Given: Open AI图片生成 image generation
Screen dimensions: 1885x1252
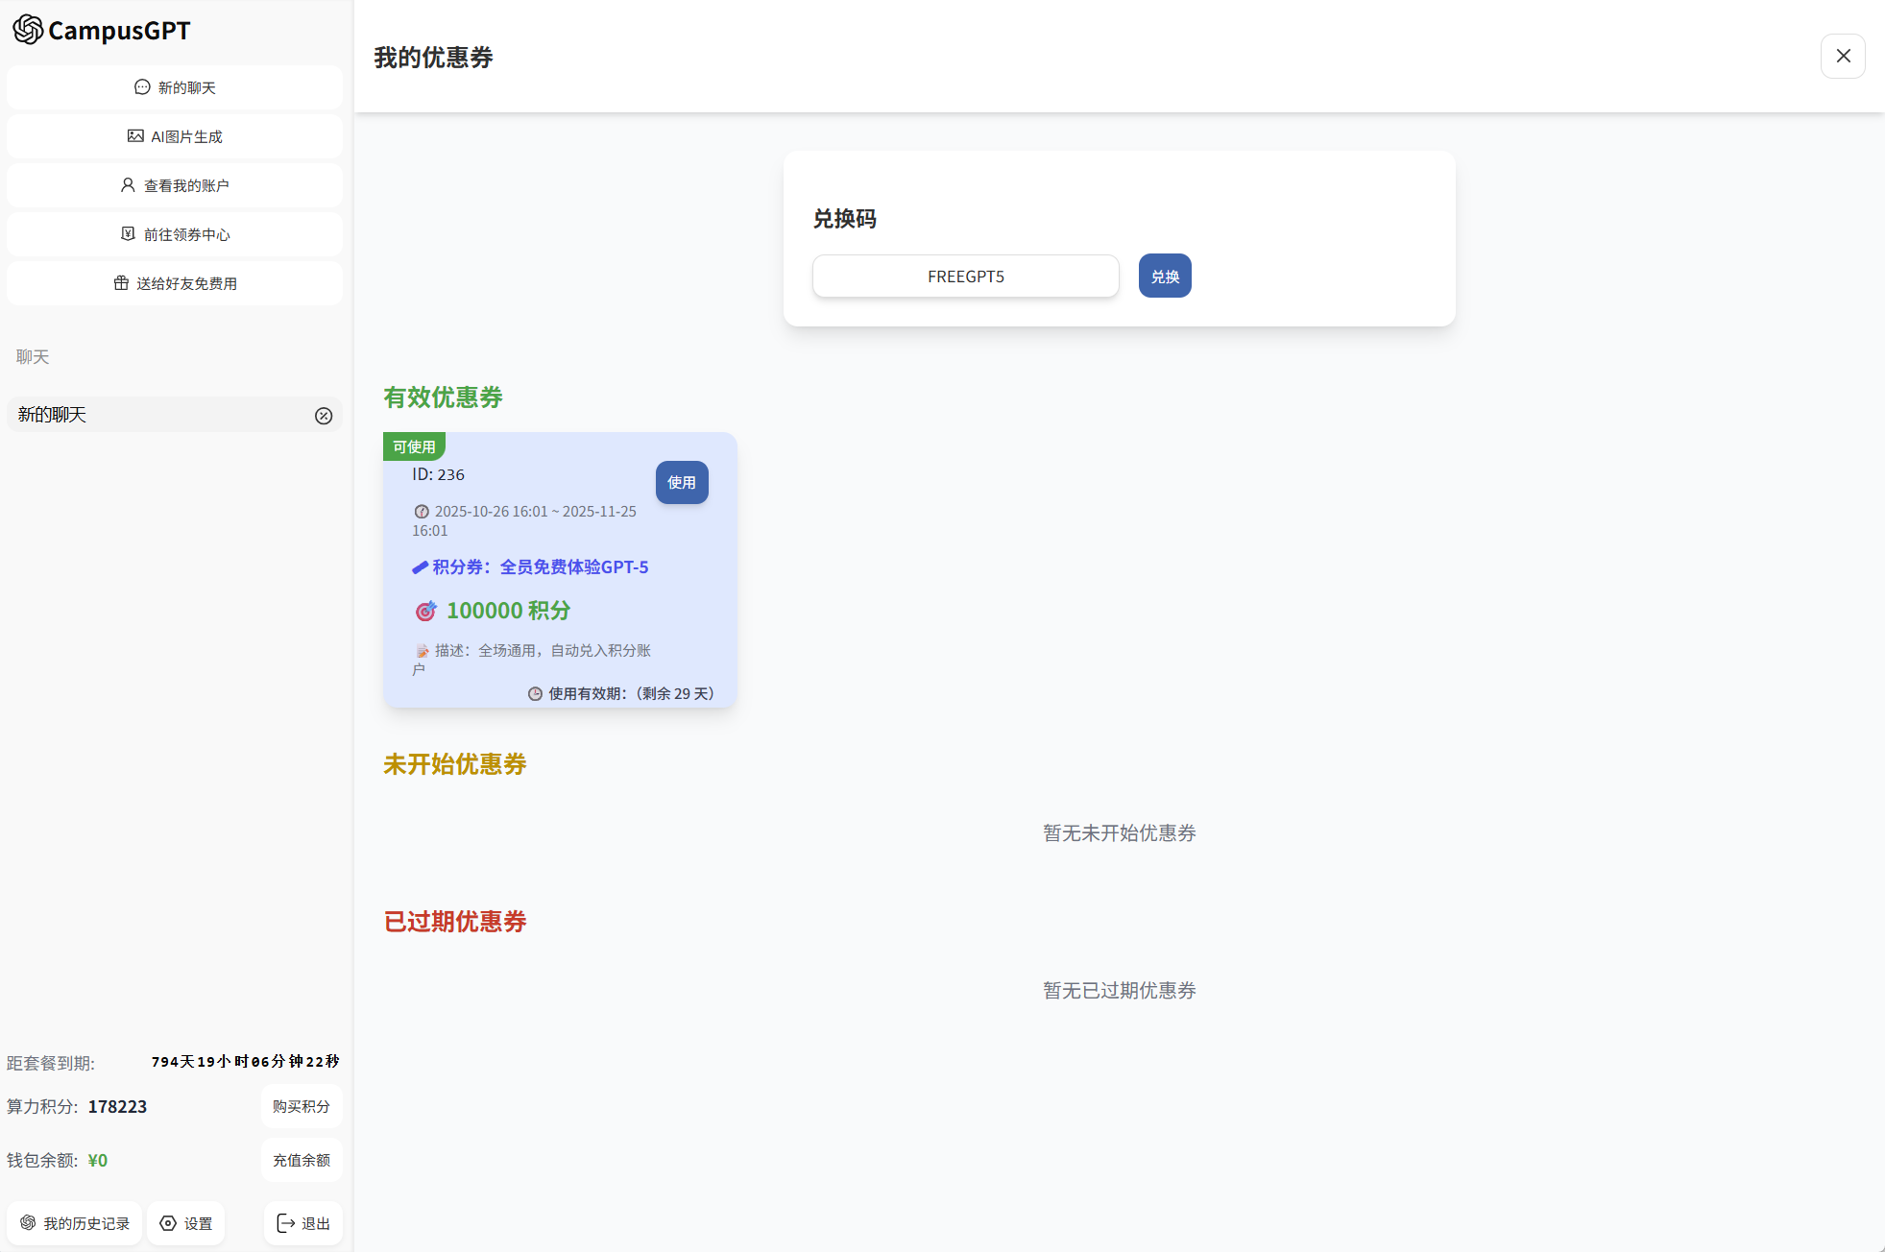Looking at the screenshot, I should (175, 136).
